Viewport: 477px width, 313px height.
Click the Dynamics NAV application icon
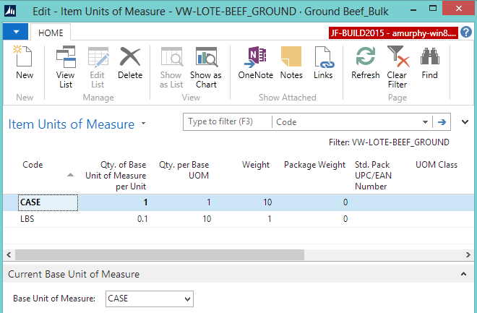(9, 11)
